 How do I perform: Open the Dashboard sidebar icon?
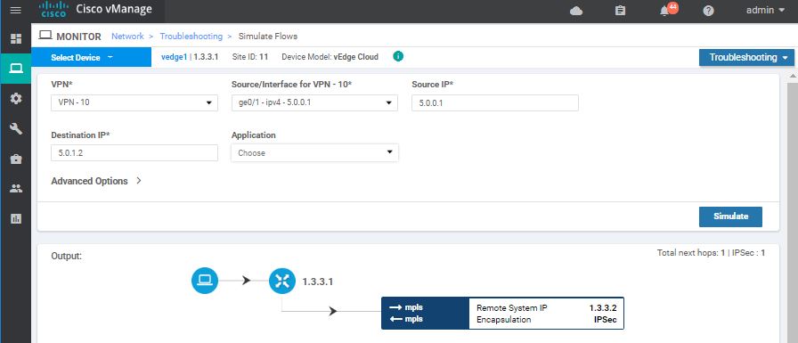point(16,38)
